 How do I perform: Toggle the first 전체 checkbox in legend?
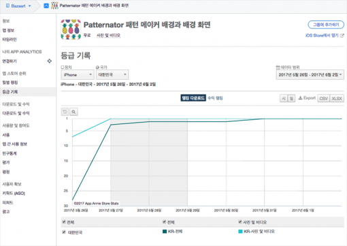click(x=64, y=222)
